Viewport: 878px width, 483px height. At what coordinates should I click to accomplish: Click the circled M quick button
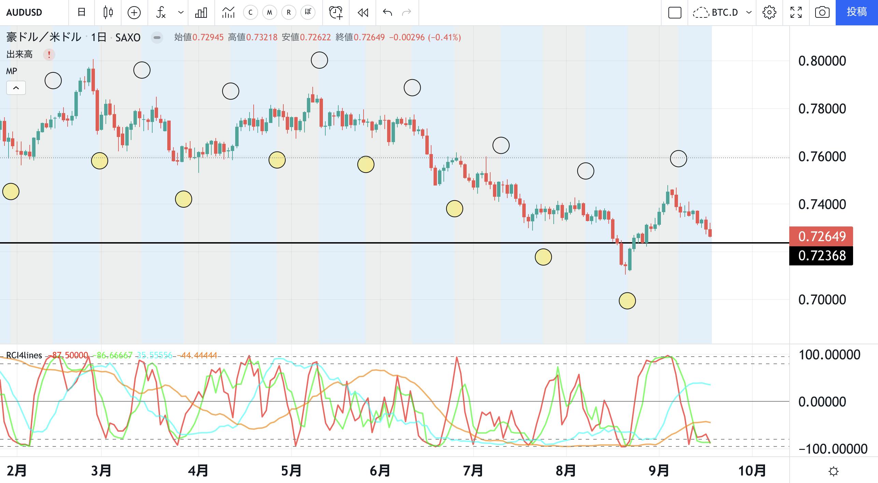click(269, 13)
